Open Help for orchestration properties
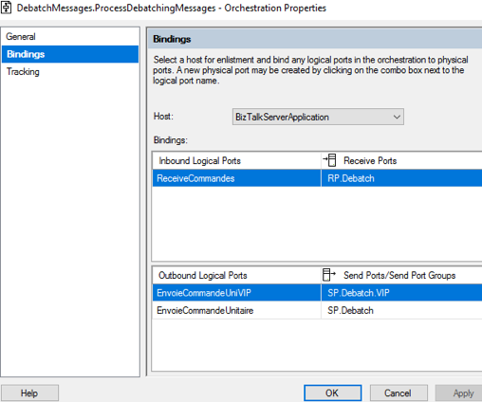This screenshot has width=482, height=402. click(29, 393)
